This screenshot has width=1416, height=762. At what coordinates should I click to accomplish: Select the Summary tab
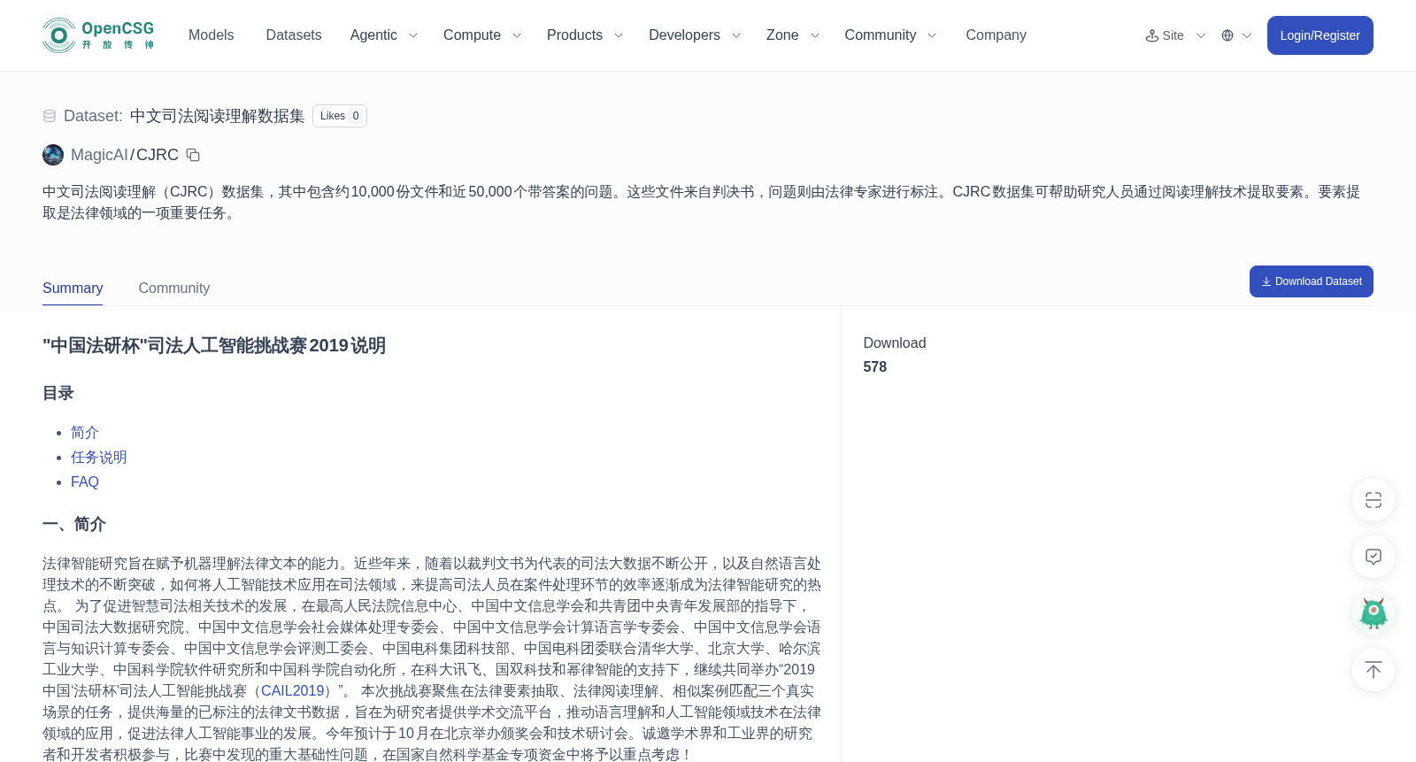(73, 289)
